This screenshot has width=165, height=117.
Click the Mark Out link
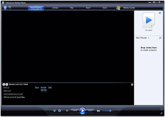pyautogui.click(x=7, y=91)
